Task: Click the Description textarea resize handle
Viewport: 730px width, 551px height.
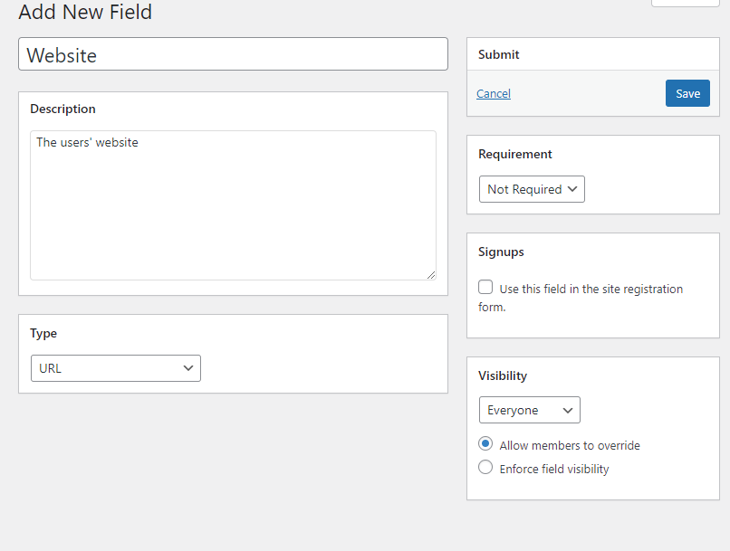Action: point(430,274)
